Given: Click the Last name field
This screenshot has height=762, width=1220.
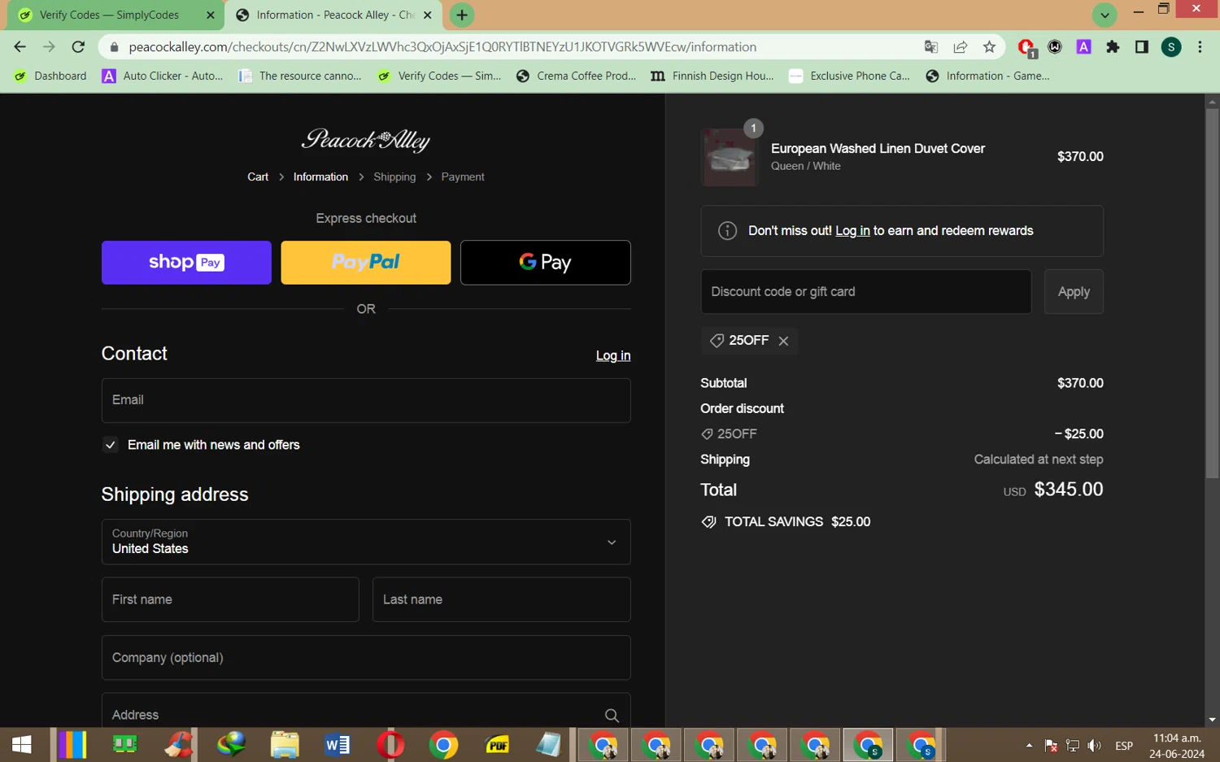Looking at the screenshot, I should pos(502,599).
